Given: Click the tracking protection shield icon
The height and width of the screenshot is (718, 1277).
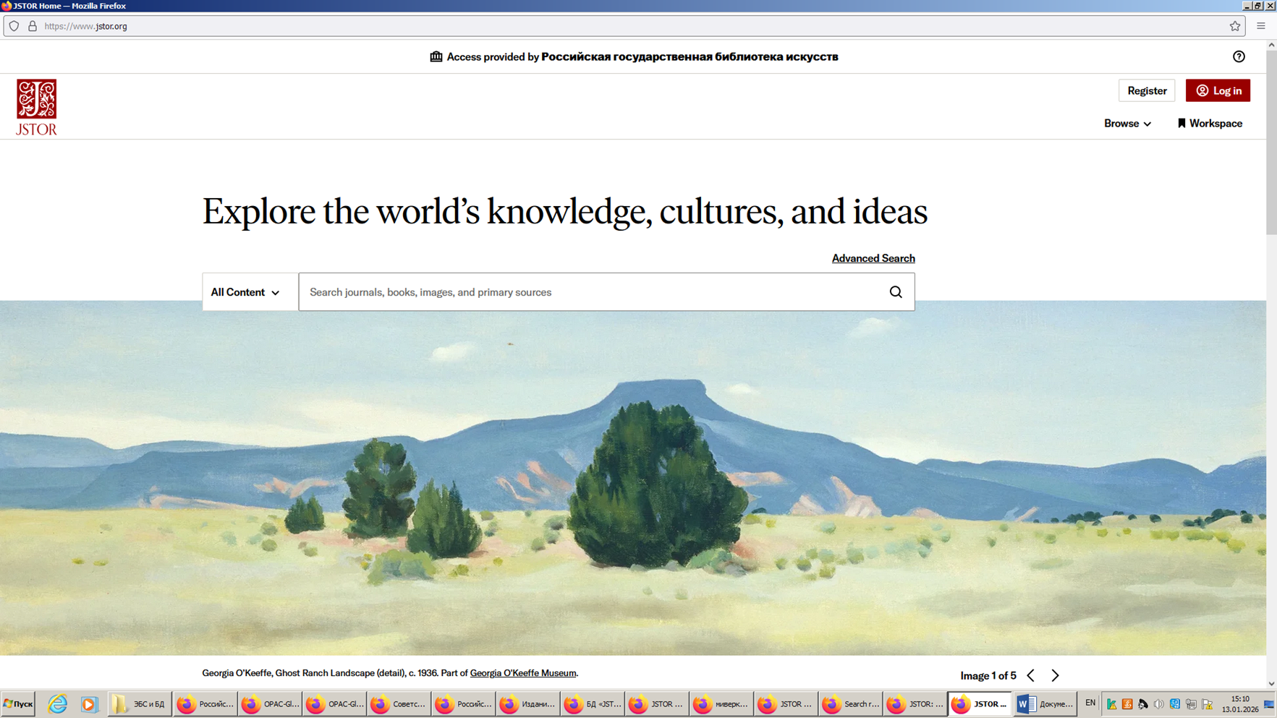Looking at the screenshot, I should [x=14, y=26].
